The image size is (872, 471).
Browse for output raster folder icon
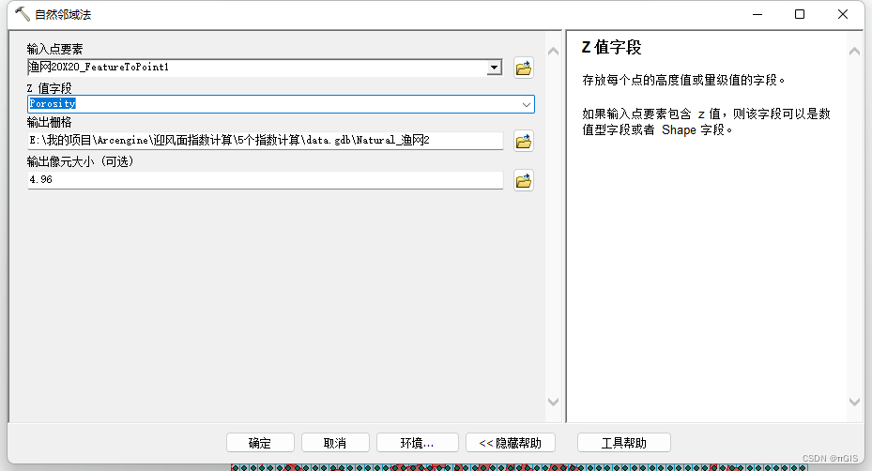524,142
